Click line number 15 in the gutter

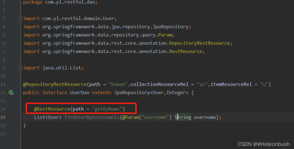pyautogui.click(x=3, y=117)
